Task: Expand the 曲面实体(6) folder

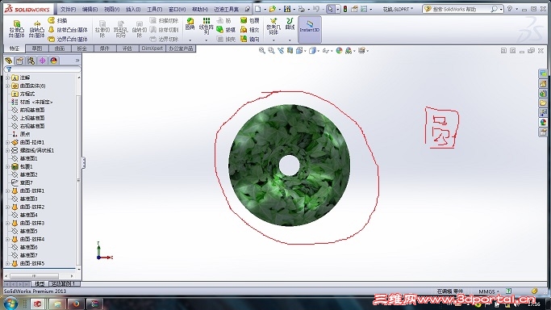Action: 7,86
